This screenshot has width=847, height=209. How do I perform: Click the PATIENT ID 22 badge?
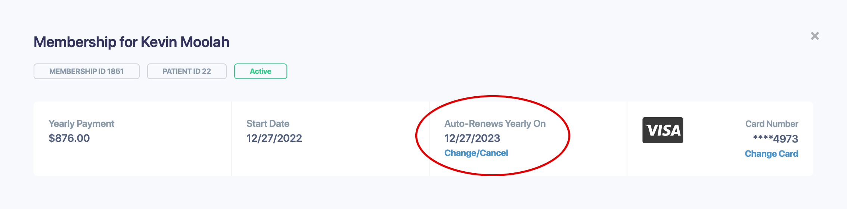187,71
